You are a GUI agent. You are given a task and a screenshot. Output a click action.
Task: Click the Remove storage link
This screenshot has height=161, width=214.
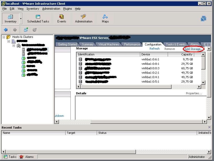[x=170, y=49]
